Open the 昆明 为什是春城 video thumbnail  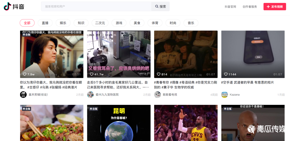coord(119,123)
